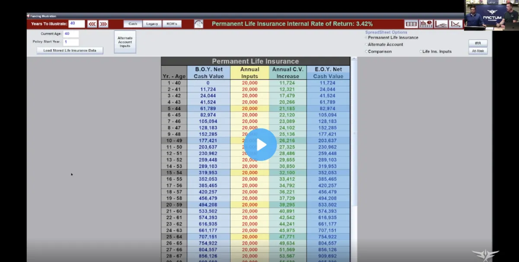
Task: Click the E.O.Y. Net Cash Value header
Action: (x=329, y=73)
